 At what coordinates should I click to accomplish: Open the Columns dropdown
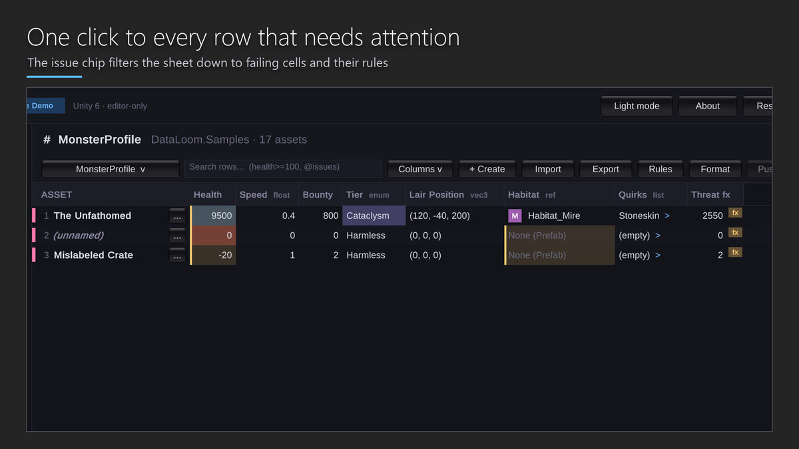(x=420, y=169)
